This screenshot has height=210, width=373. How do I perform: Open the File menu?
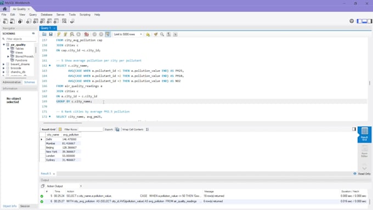(4, 14)
